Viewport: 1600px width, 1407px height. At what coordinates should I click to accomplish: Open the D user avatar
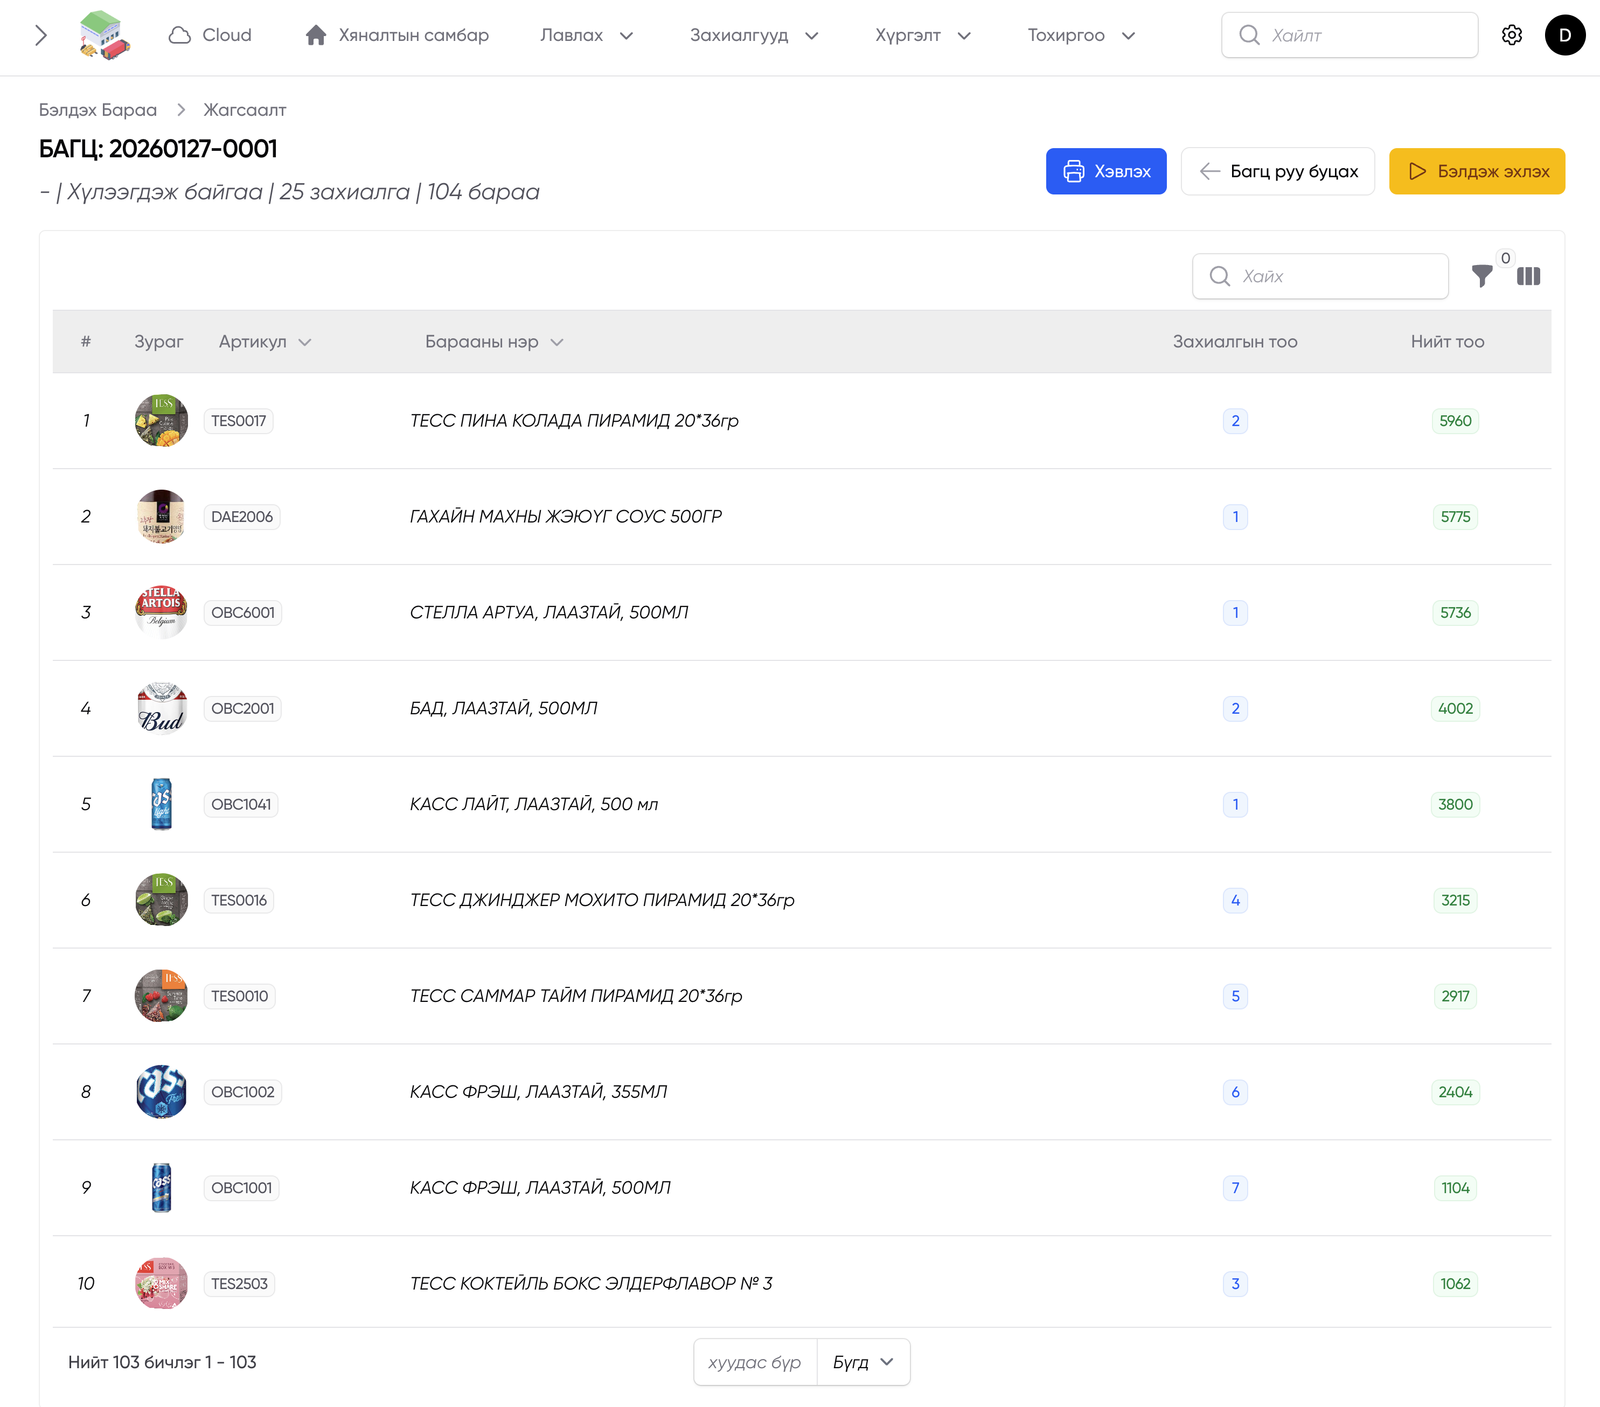(1564, 35)
